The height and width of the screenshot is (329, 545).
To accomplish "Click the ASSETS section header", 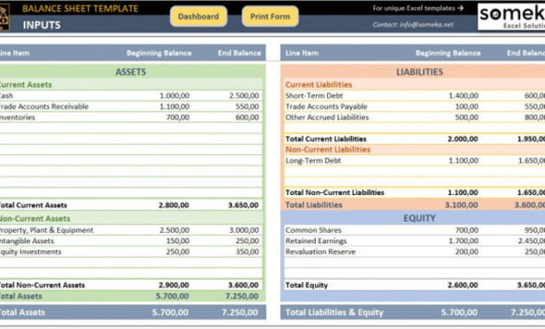I will point(131,72).
